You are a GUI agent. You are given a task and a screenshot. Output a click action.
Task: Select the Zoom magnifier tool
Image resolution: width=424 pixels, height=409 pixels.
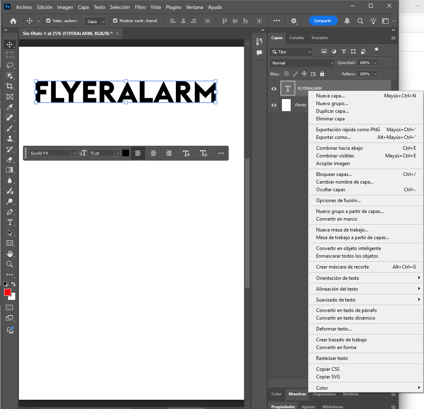click(x=10, y=264)
